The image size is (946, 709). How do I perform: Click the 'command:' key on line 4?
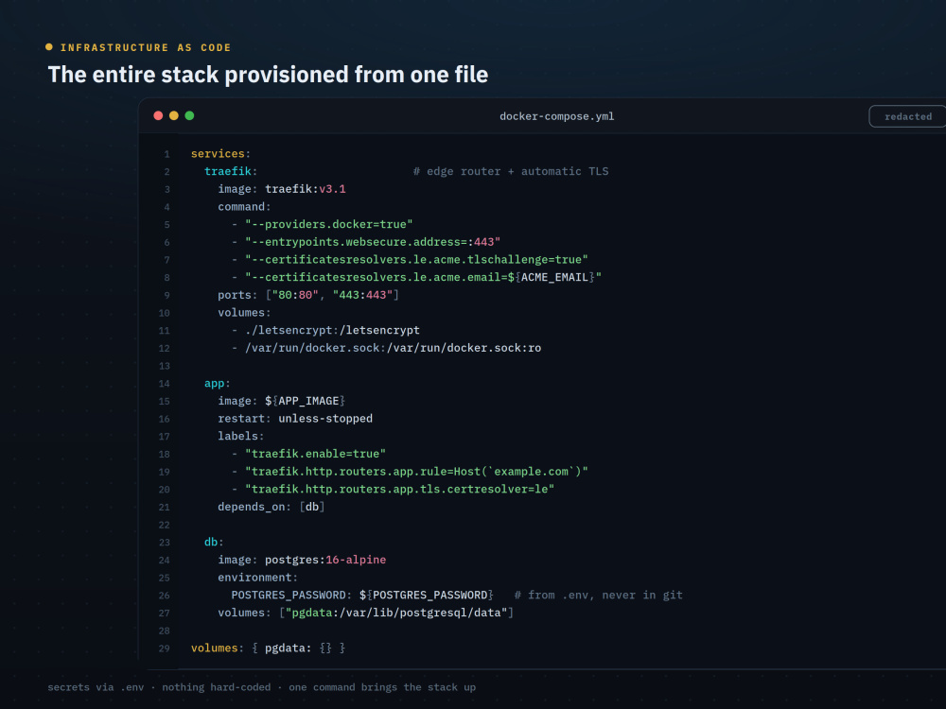(244, 206)
